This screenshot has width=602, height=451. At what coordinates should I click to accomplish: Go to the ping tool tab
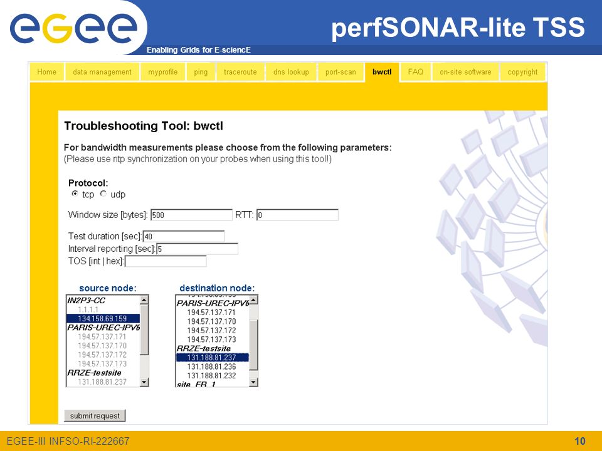click(x=201, y=72)
